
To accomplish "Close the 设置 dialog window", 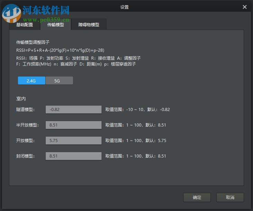I will point(245,7).
